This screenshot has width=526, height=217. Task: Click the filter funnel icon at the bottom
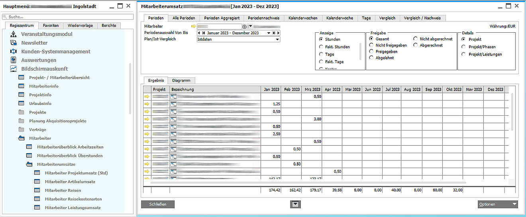(x=295, y=204)
